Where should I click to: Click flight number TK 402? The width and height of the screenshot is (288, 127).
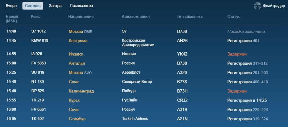click(x=37, y=119)
